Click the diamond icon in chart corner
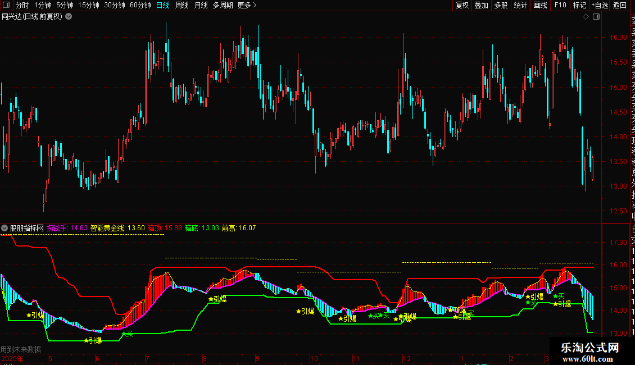635x365 pixels. [586, 17]
